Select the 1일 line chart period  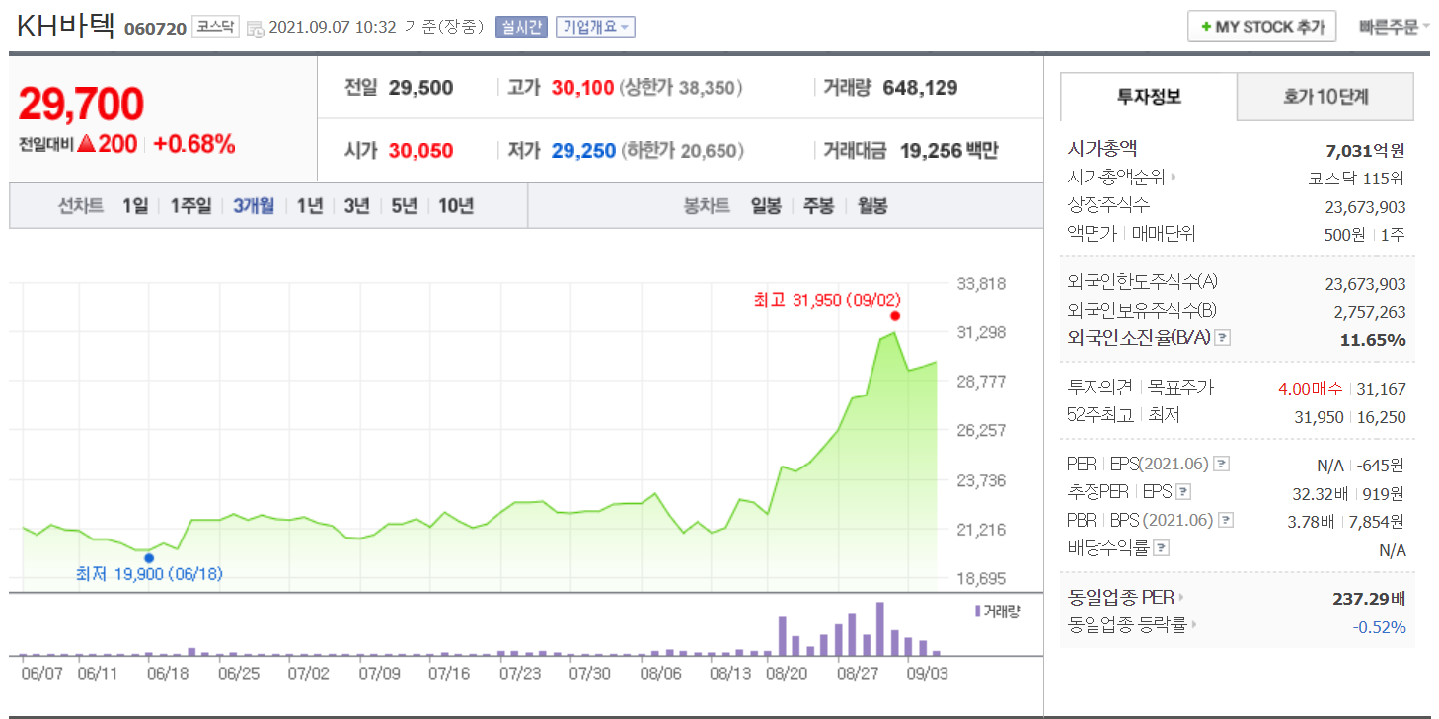135,206
